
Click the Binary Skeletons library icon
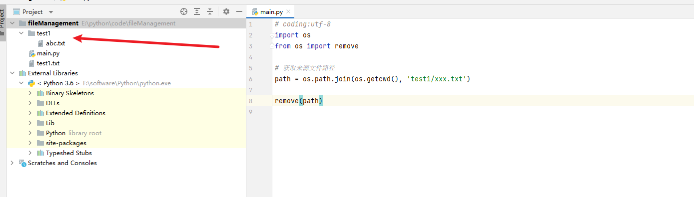click(40, 93)
